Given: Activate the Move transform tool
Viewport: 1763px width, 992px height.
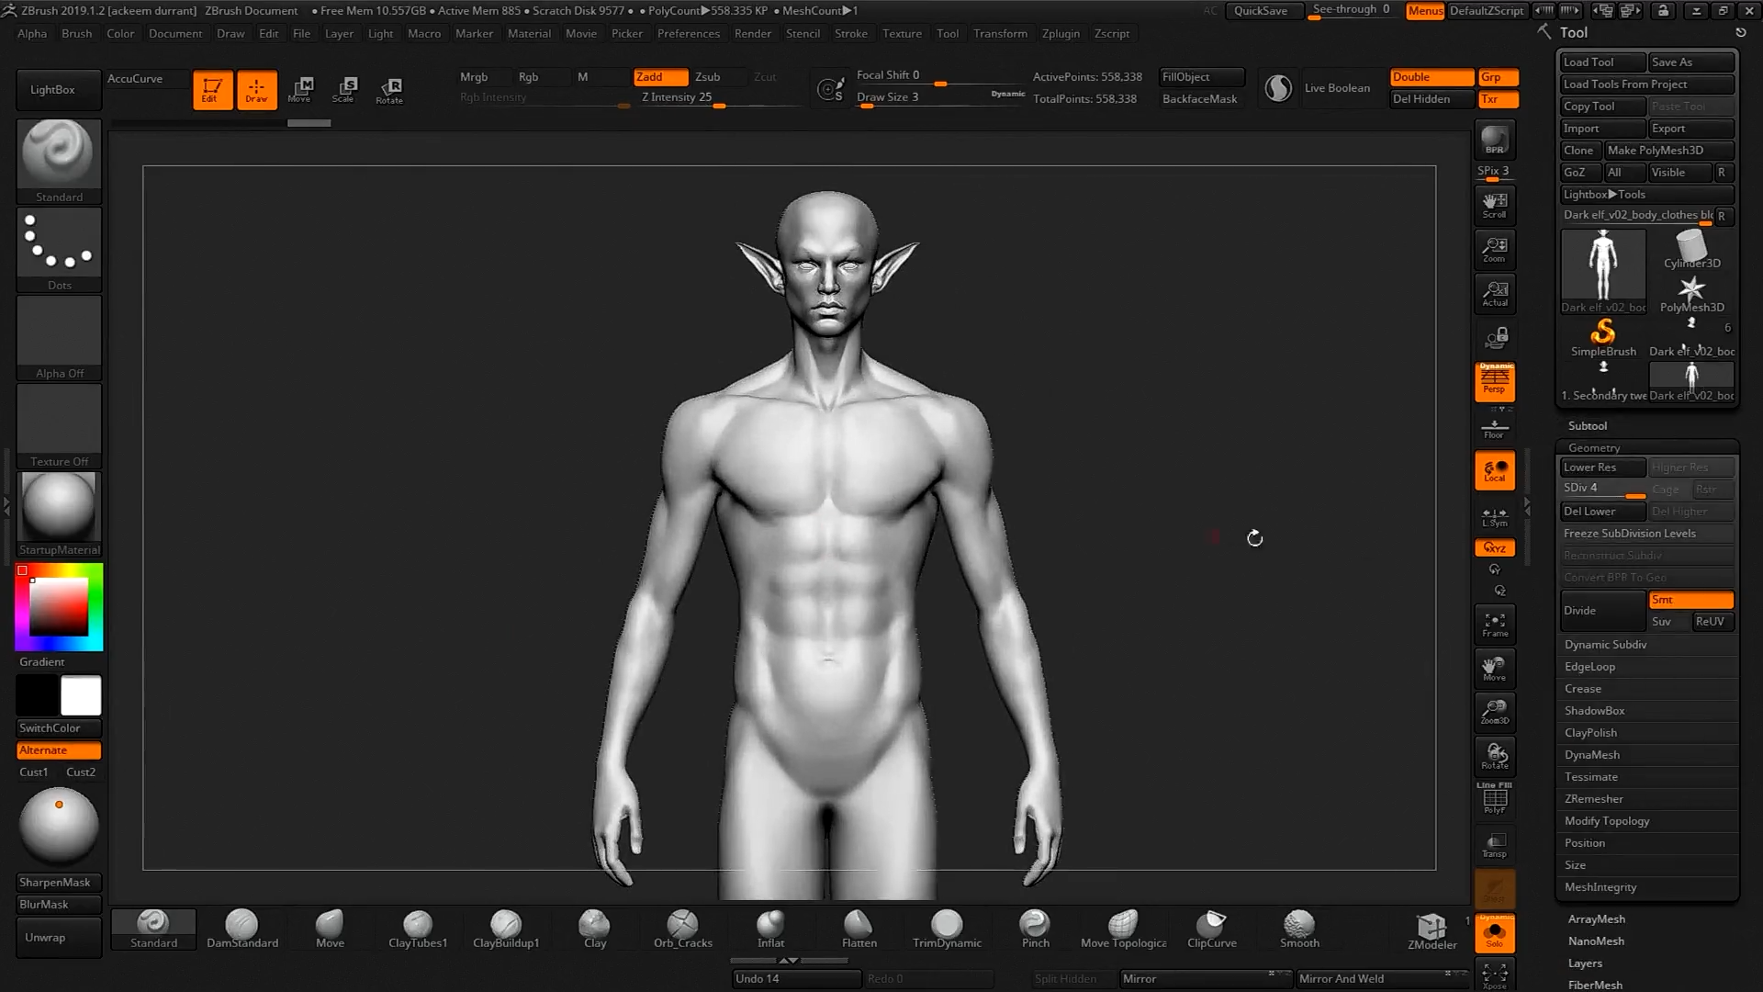Looking at the screenshot, I should (x=300, y=89).
